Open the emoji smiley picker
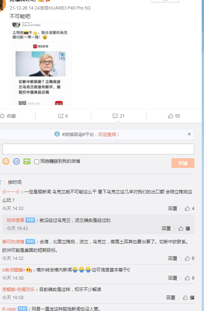 pos(6,162)
